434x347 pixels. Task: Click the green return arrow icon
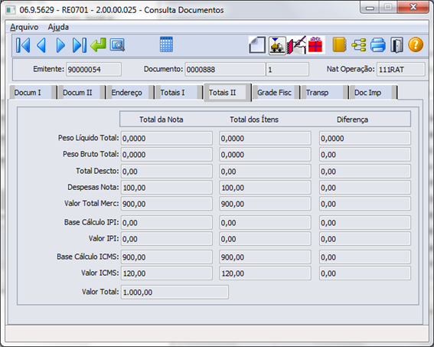(x=98, y=45)
